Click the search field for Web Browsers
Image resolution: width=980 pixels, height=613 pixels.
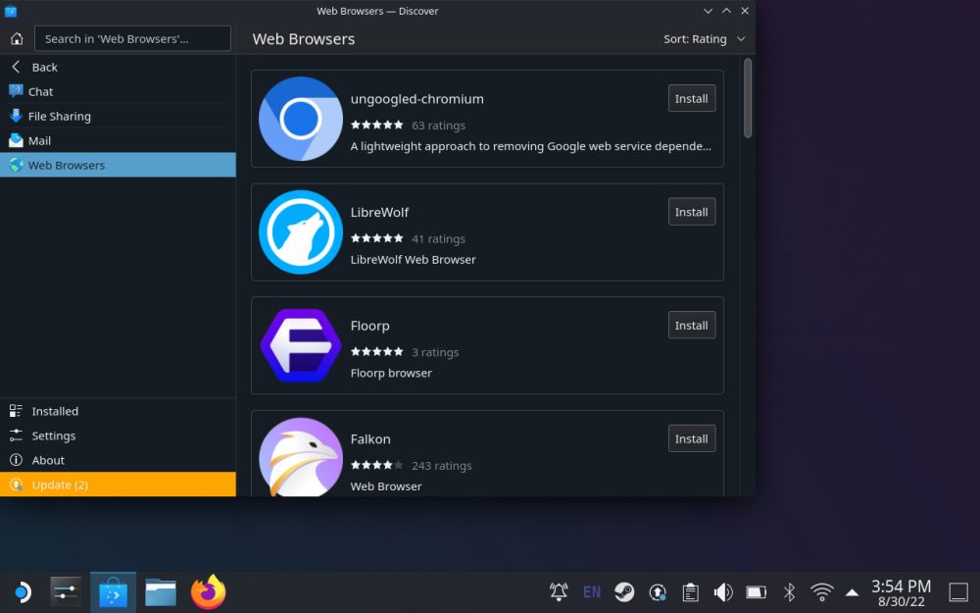coord(132,38)
